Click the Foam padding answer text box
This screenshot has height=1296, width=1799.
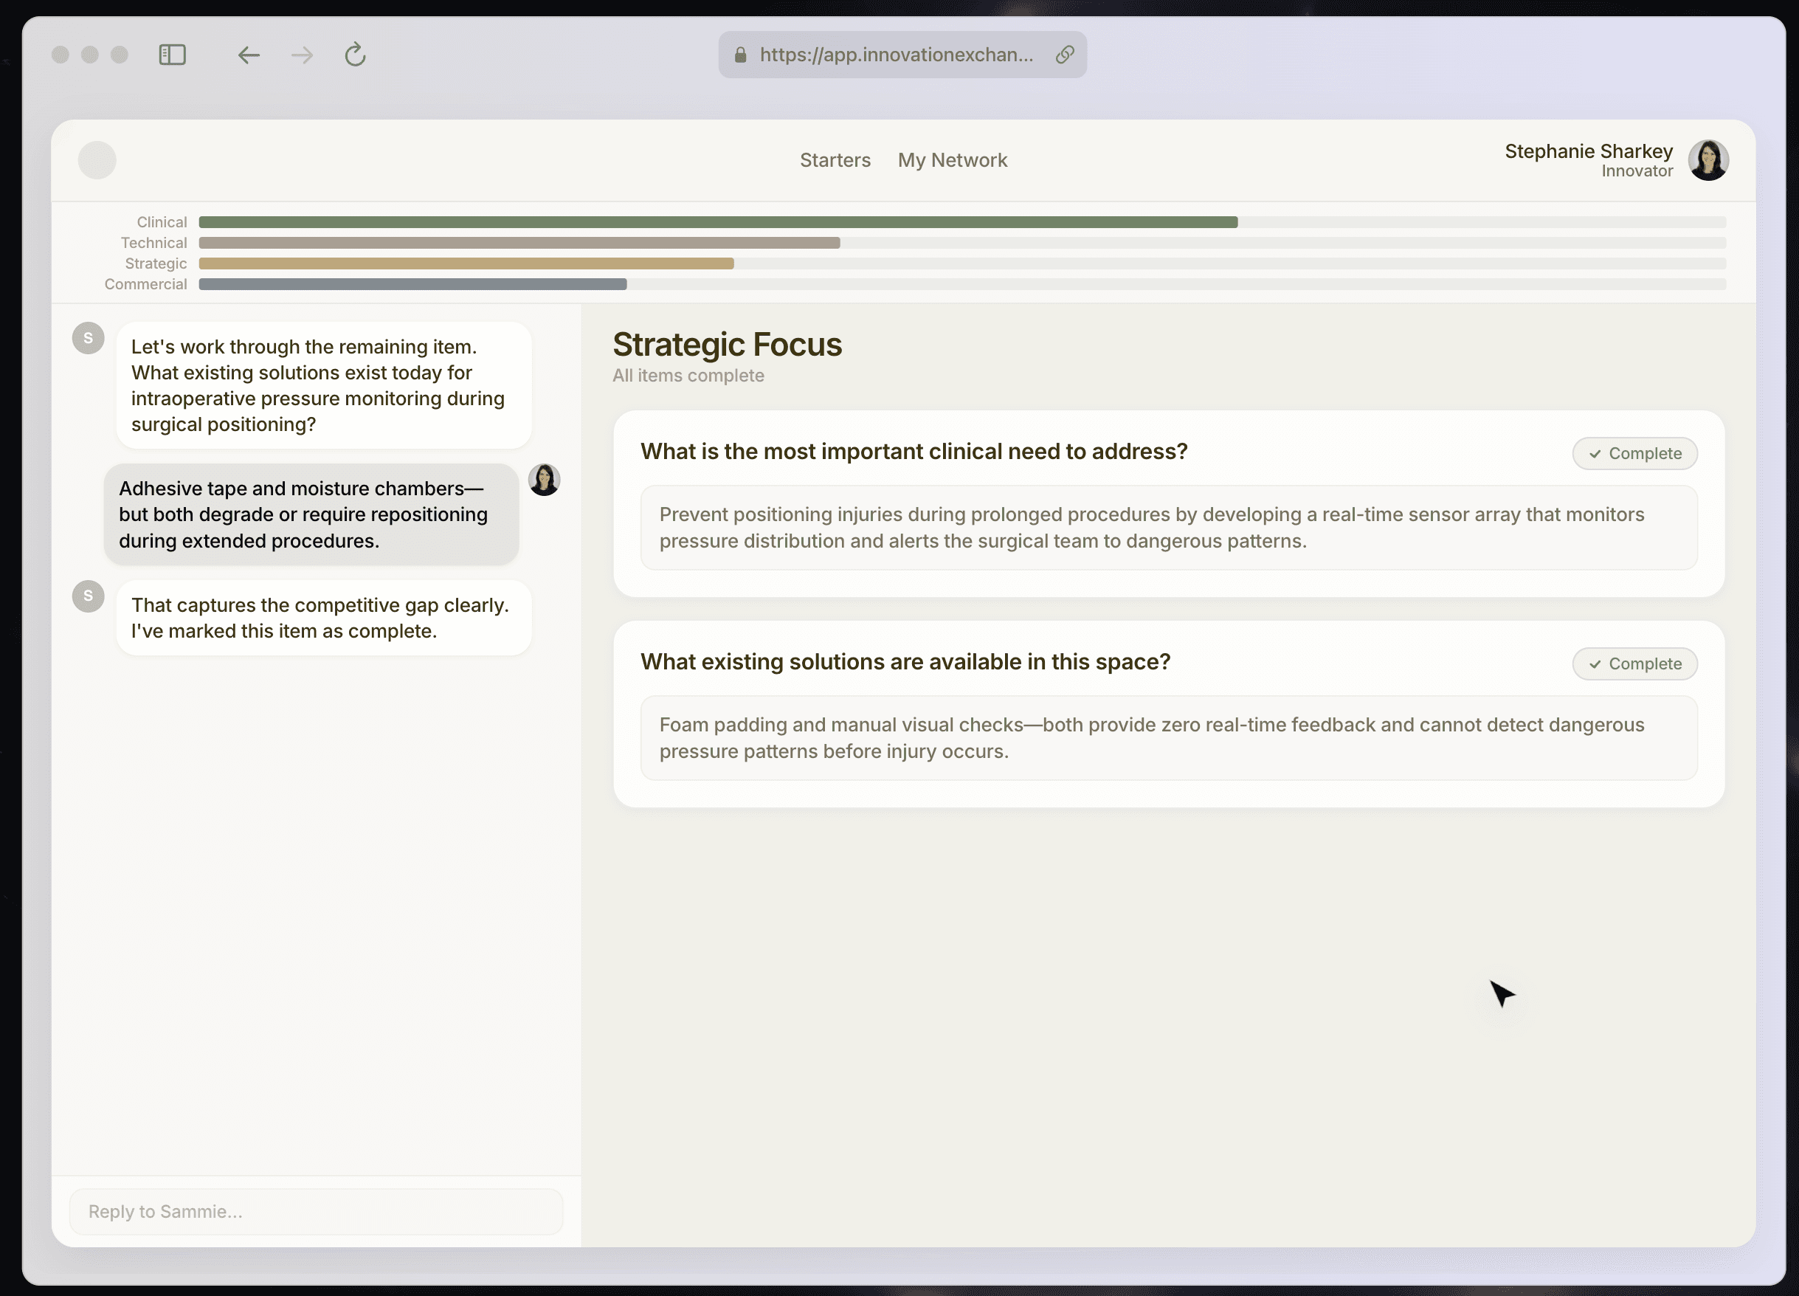point(1168,737)
